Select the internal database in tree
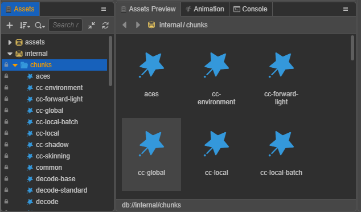Viewport: 361px width, 212px height. point(36,54)
